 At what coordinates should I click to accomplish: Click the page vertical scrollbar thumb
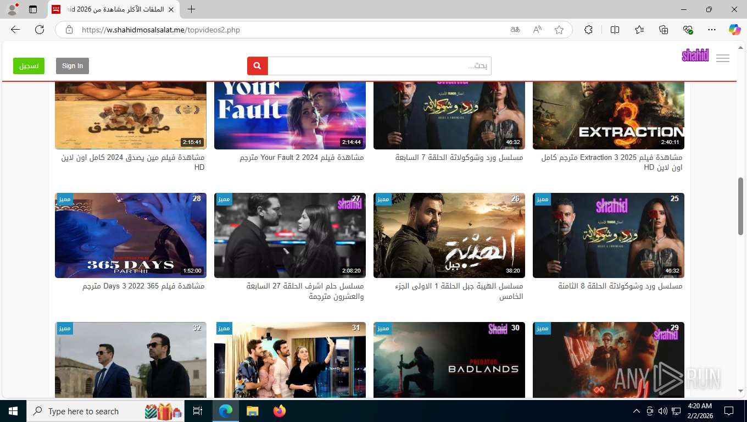[x=741, y=206]
